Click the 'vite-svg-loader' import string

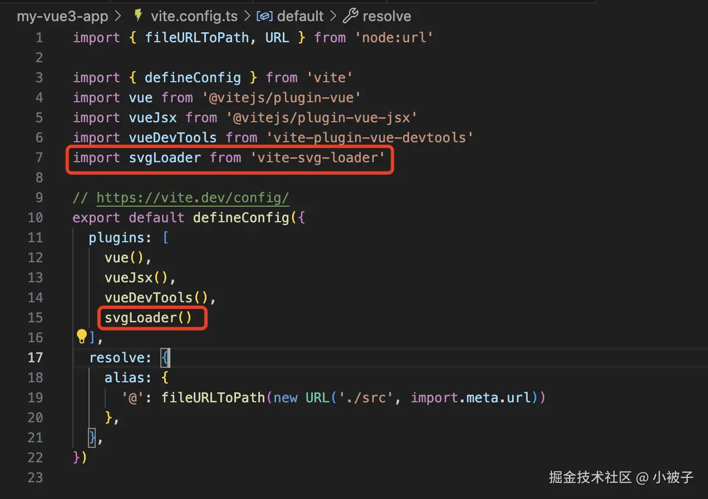tap(318, 158)
